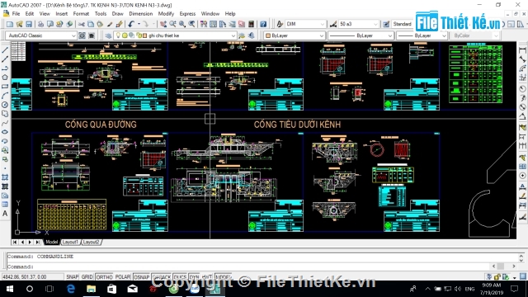Click the Zoom Window icon
This screenshot has width=528, height=297.
click(182, 24)
